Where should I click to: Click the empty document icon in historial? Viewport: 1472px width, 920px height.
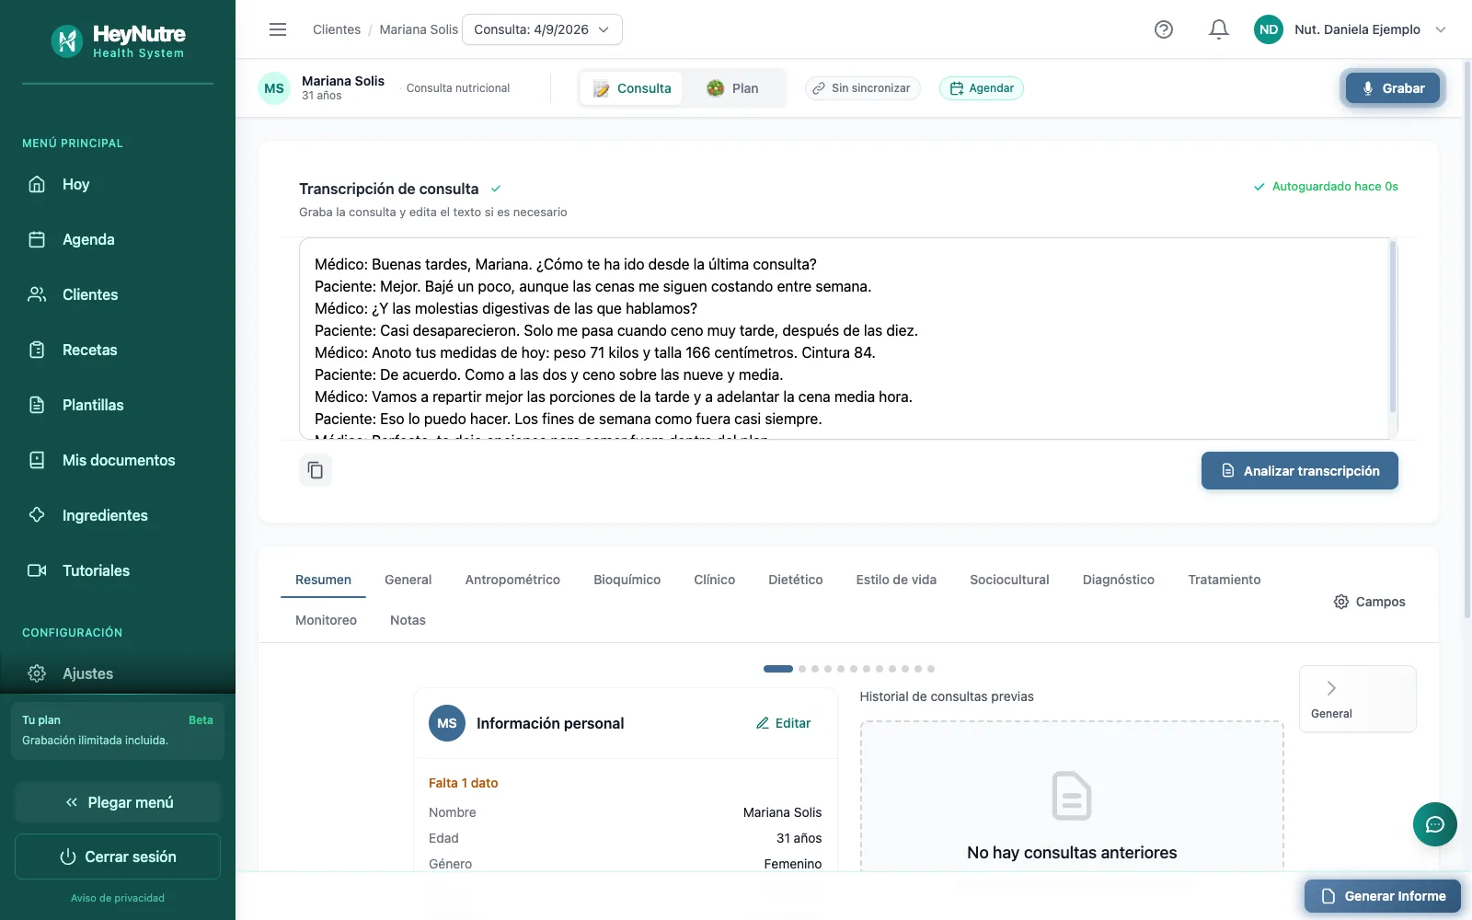(1072, 796)
